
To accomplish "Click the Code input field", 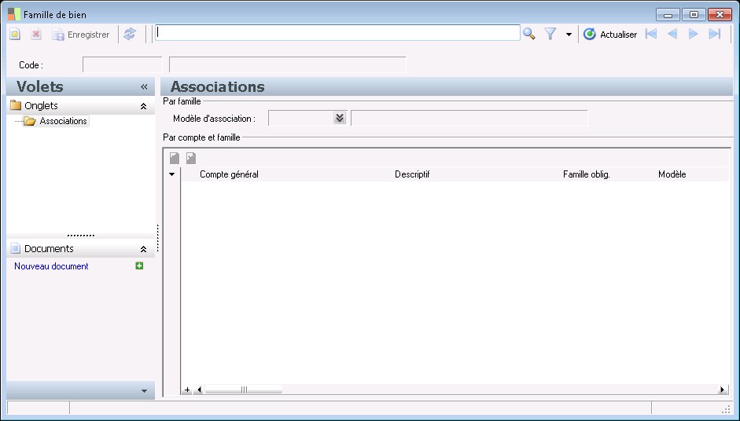I will (x=122, y=64).
